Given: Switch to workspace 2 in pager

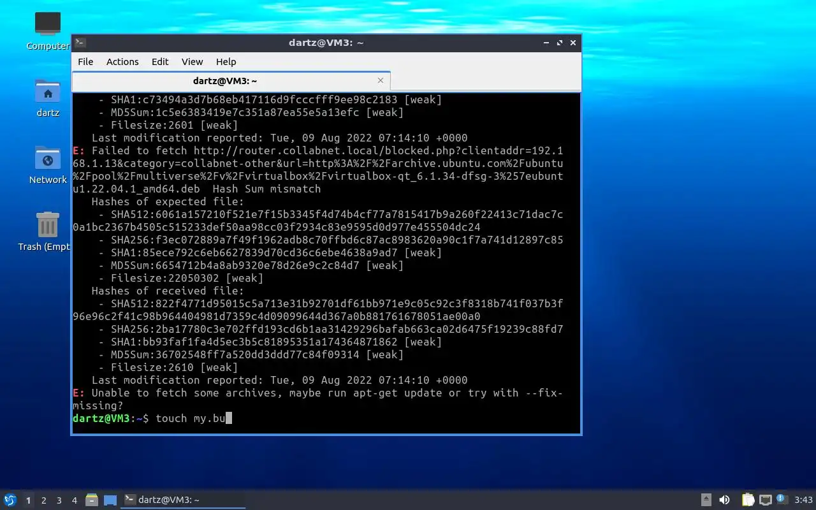Looking at the screenshot, I should tap(44, 500).
